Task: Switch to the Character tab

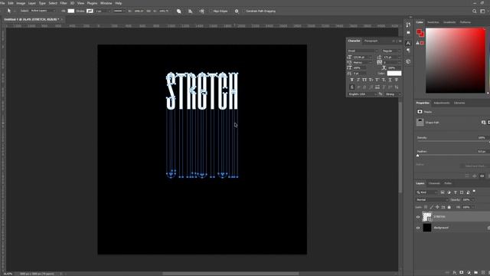Action: pos(354,41)
